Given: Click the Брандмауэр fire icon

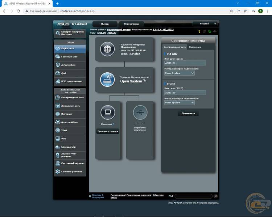Looking at the screenshot, I should pos(58,147).
